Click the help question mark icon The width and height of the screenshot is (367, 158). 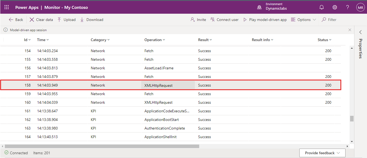(347, 7)
